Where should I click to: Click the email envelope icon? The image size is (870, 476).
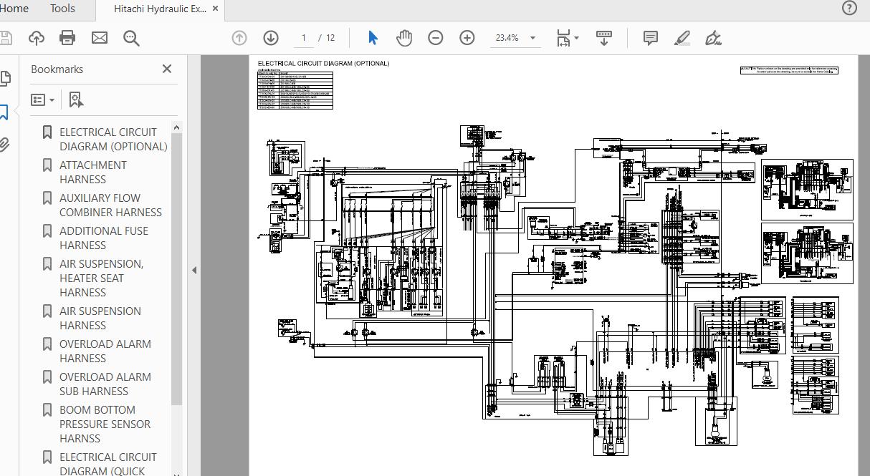[x=100, y=38]
